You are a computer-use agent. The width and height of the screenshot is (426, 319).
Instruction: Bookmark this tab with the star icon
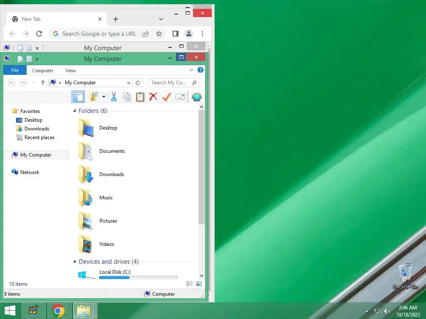coord(159,34)
